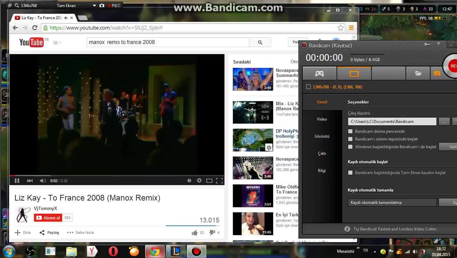Viewport: 457px width, 258px height.
Task: Open the Bilgi tab
Action: [322, 171]
